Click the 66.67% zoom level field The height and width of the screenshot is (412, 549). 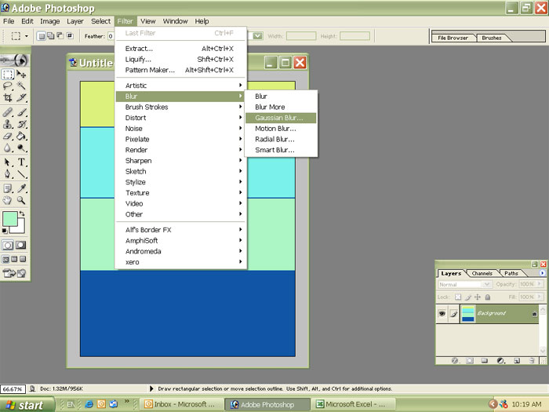[x=13, y=389]
